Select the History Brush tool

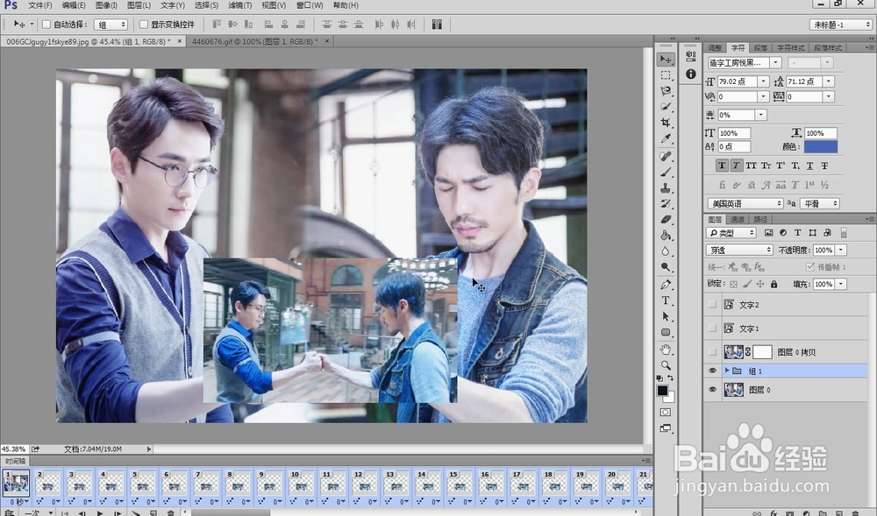tap(666, 204)
